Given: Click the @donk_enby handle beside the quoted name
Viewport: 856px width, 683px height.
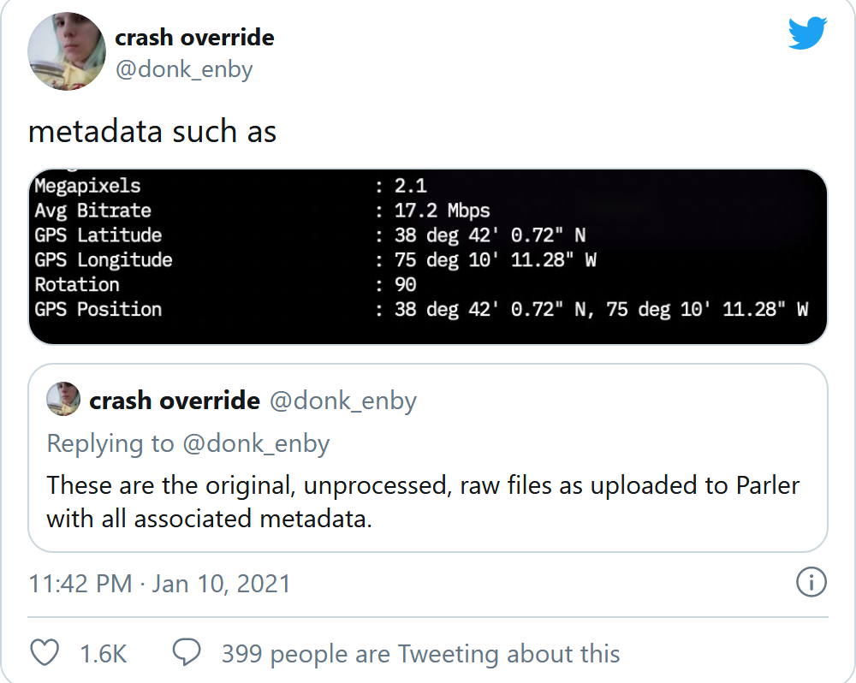Looking at the screenshot, I should click(343, 400).
